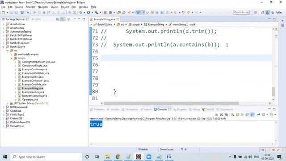
Task: Toggle Link with Editor in Package Explorer
Action: 63,19
